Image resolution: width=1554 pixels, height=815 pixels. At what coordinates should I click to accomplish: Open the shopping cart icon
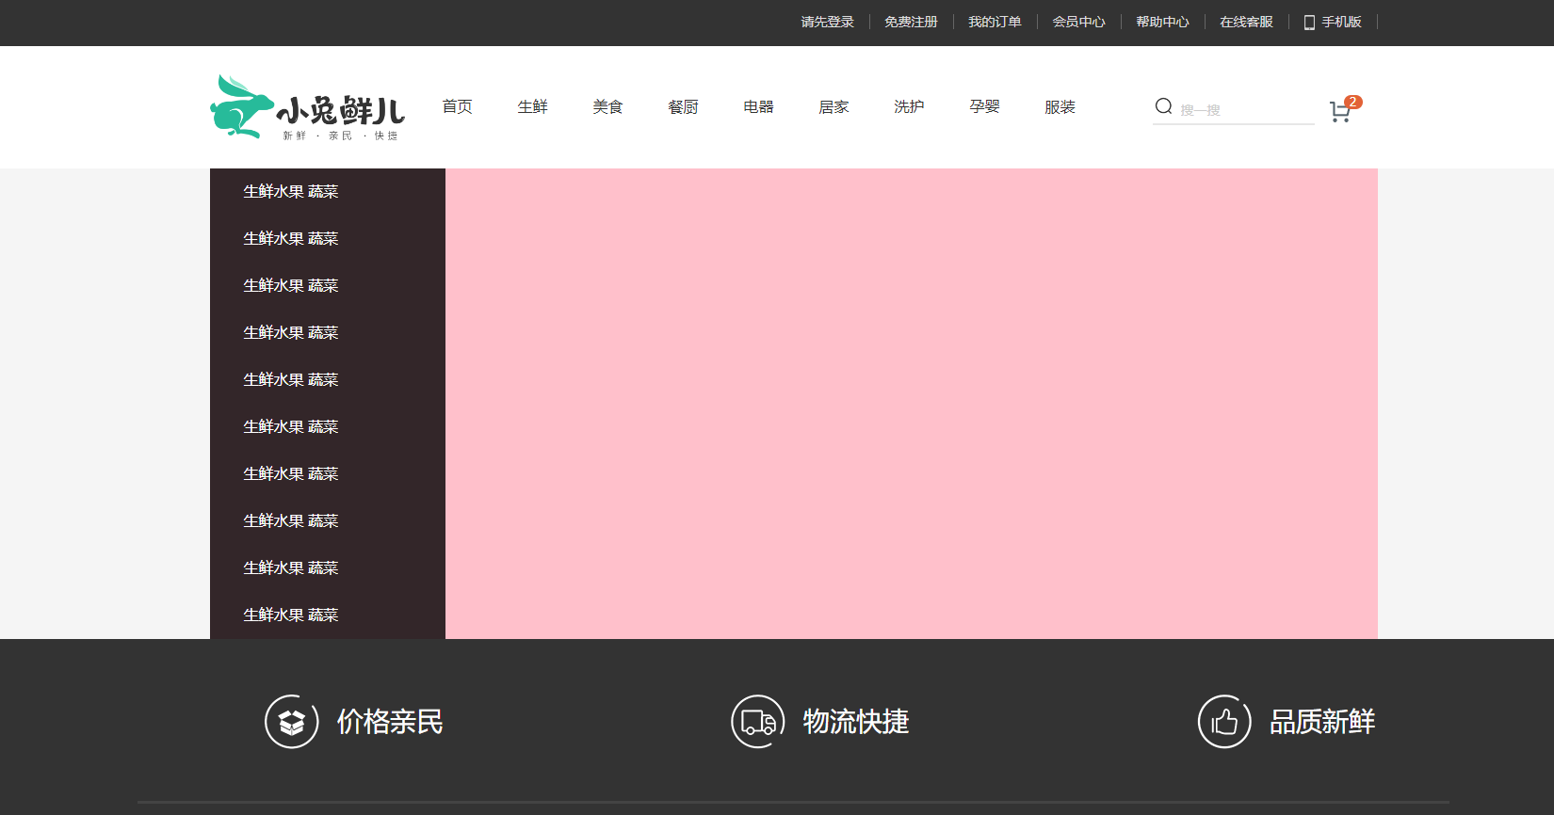point(1339,113)
